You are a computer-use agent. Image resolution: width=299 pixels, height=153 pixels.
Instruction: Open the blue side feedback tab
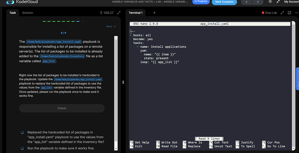[x=298, y=79]
